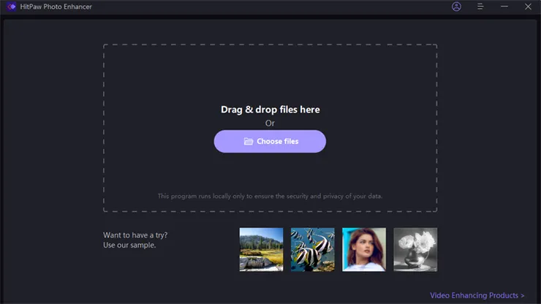Open Video Enhancing Products link
Screen dimensions: 541x304
[x=477, y=295]
